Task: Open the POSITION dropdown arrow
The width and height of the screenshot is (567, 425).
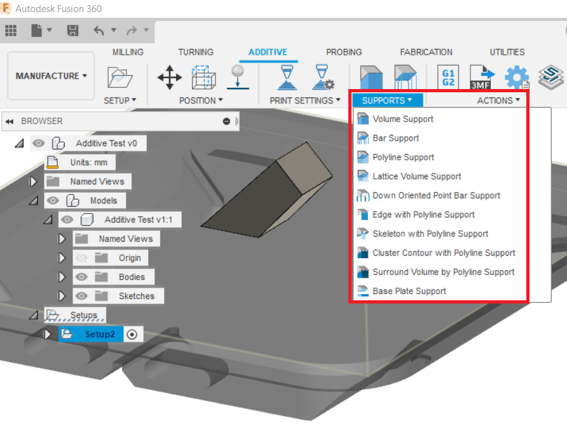Action: [220, 100]
